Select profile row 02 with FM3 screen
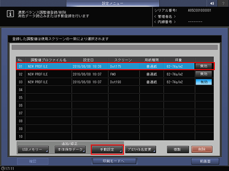 point(105,74)
